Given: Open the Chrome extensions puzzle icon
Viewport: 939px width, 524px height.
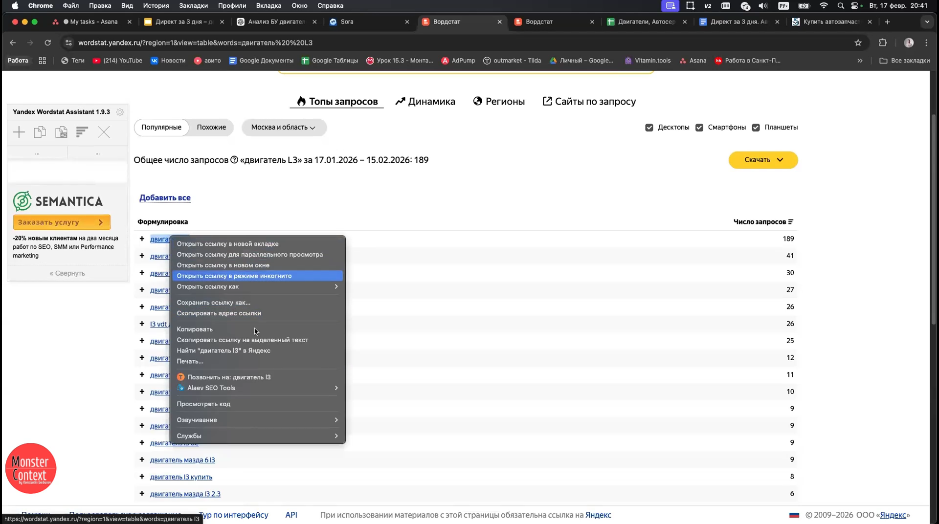Looking at the screenshot, I should click(x=883, y=43).
